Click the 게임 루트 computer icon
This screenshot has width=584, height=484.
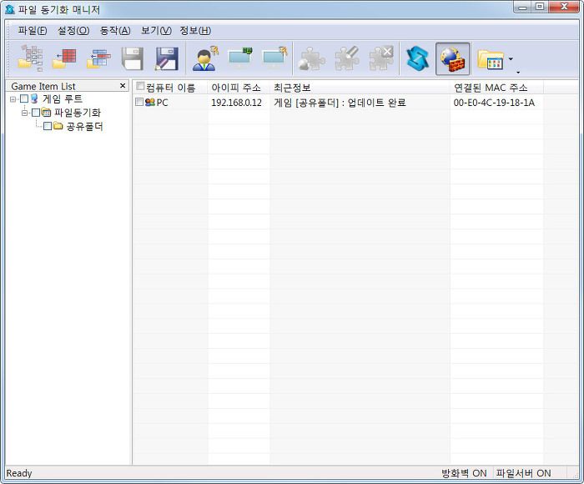pyautogui.click(x=34, y=98)
